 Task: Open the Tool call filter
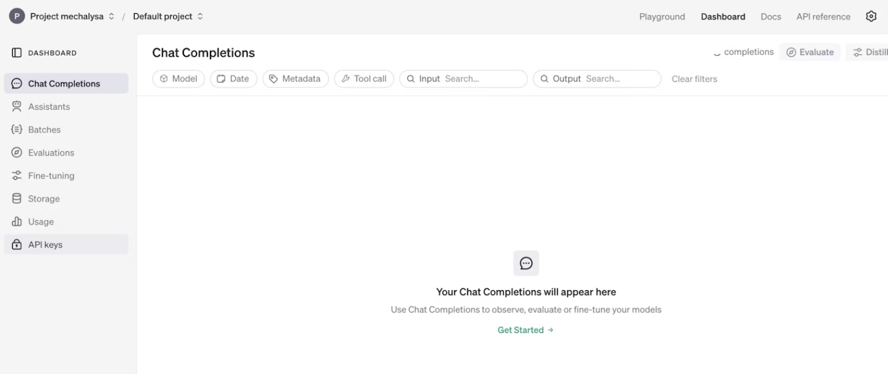click(x=364, y=79)
